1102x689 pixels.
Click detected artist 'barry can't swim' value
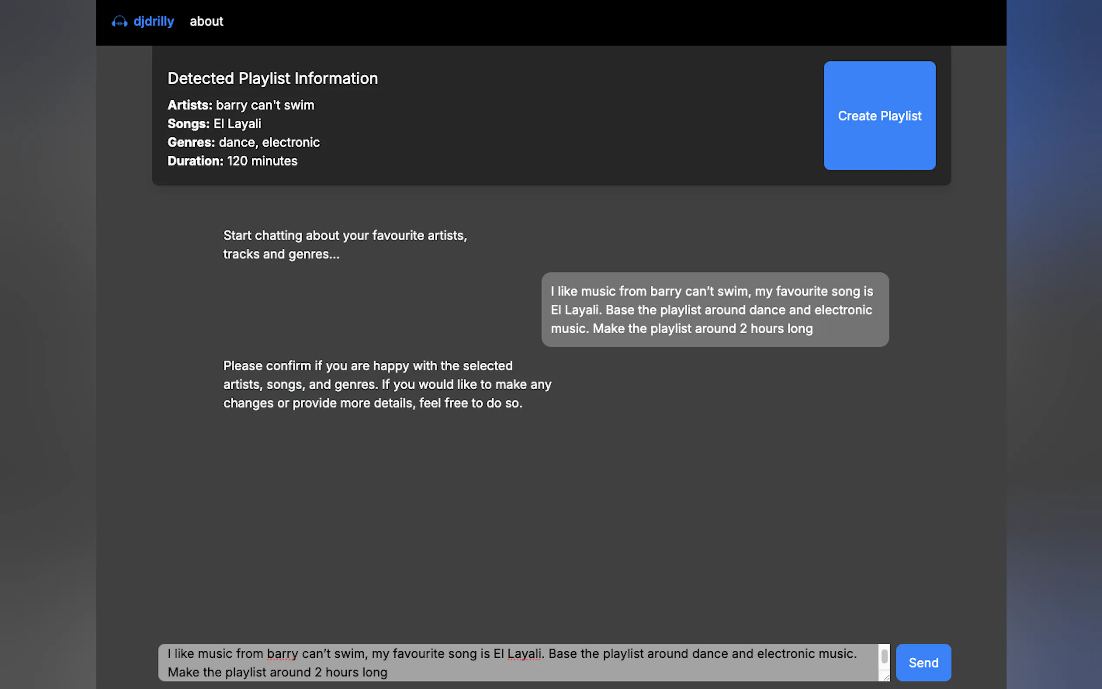pos(265,105)
